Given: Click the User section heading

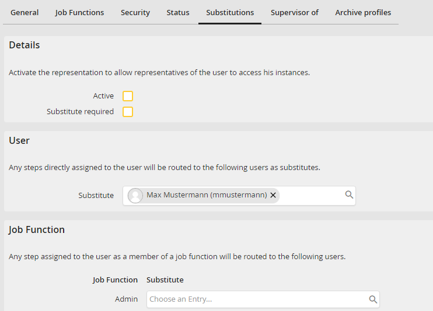Looking at the screenshot, I should pos(19,140).
